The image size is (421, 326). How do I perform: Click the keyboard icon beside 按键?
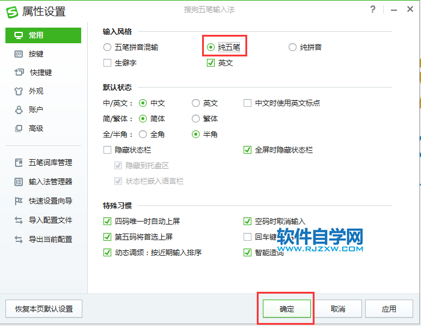coord(19,54)
